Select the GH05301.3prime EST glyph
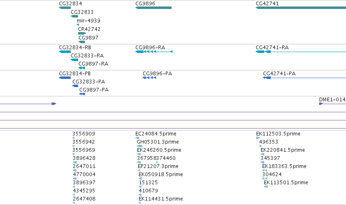346x205 pixels. pyautogui.click(x=139, y=146)
